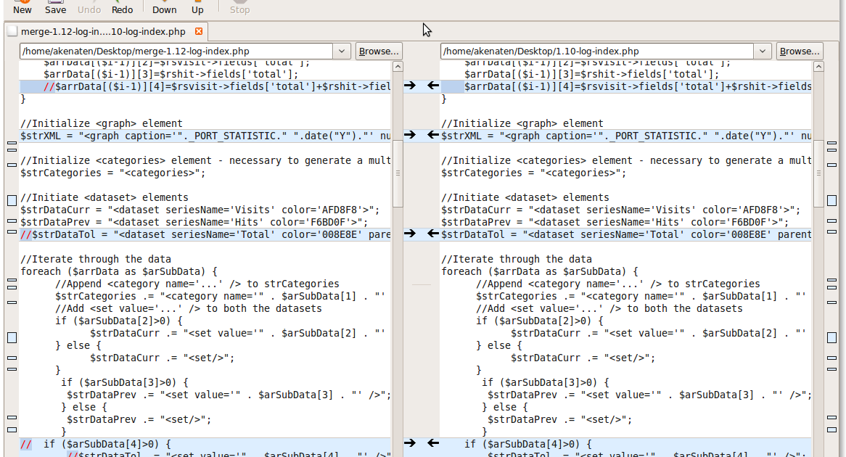Image resolution: width=846 pixels, height=457 pixels.
Task: Pull right if ($arSubData[4]>0) block left
Action: click(432, 443)
